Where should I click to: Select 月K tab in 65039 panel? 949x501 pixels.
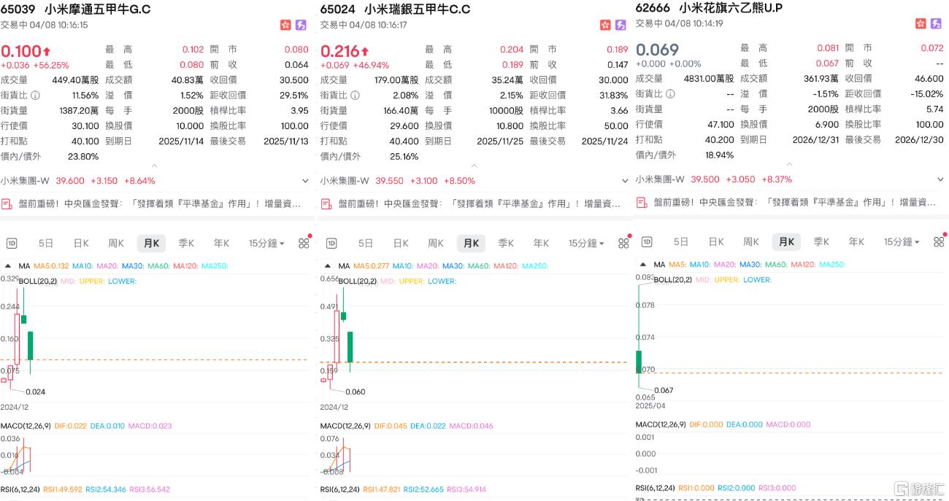152,244
